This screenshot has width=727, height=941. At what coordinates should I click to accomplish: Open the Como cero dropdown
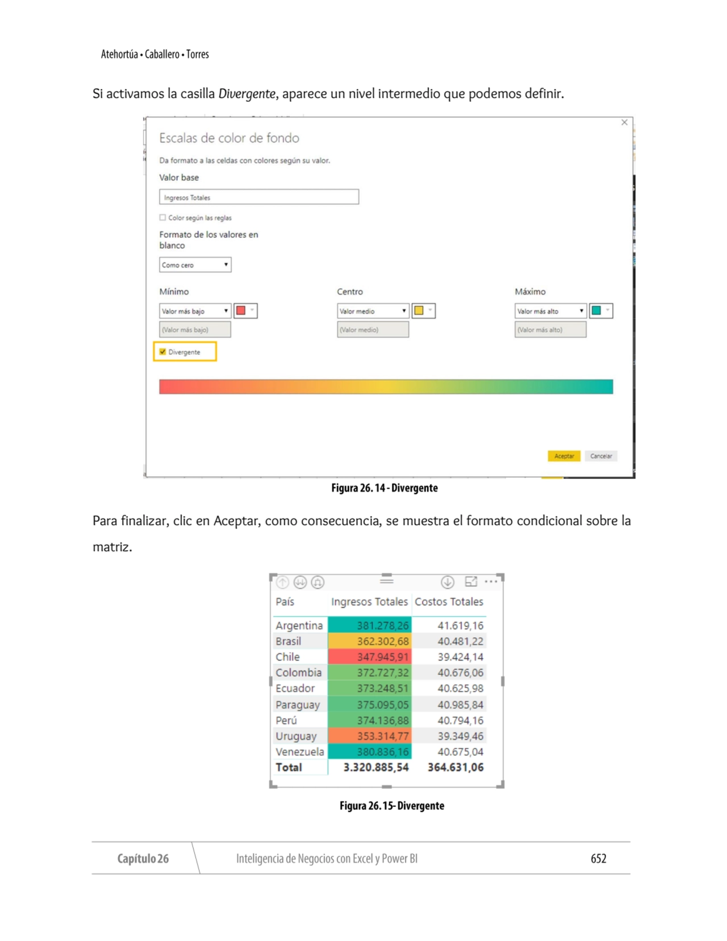(x=195, y=265)
